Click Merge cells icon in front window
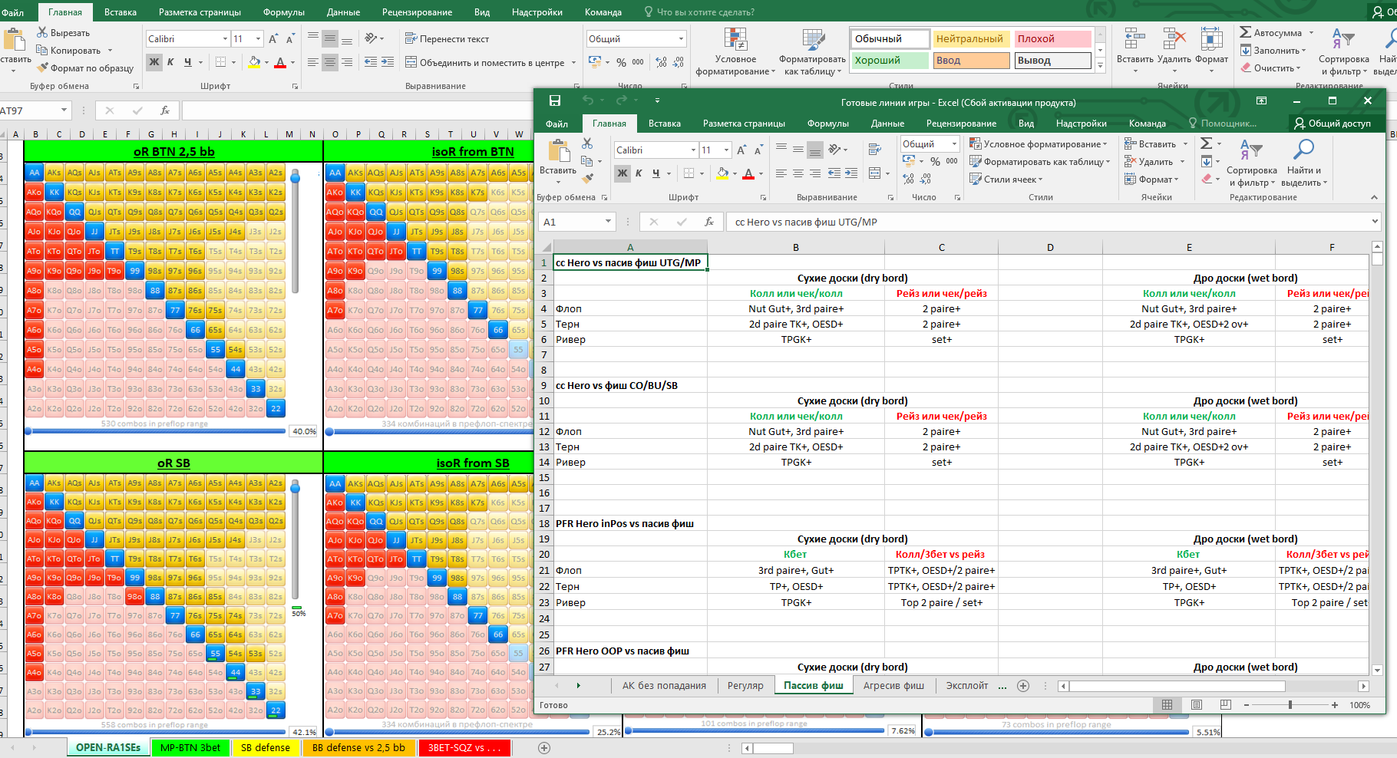This screenshot has height=758, width=1397. point(874,173)
